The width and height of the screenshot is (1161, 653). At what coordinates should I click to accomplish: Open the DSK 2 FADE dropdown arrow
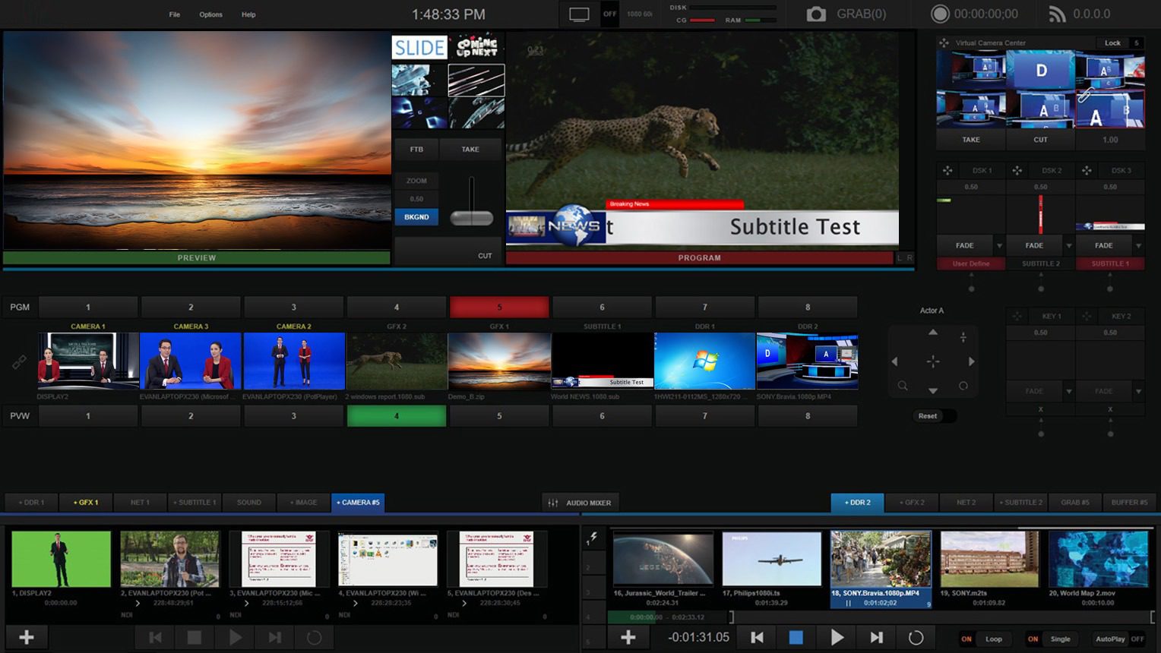click(1069, 246)
